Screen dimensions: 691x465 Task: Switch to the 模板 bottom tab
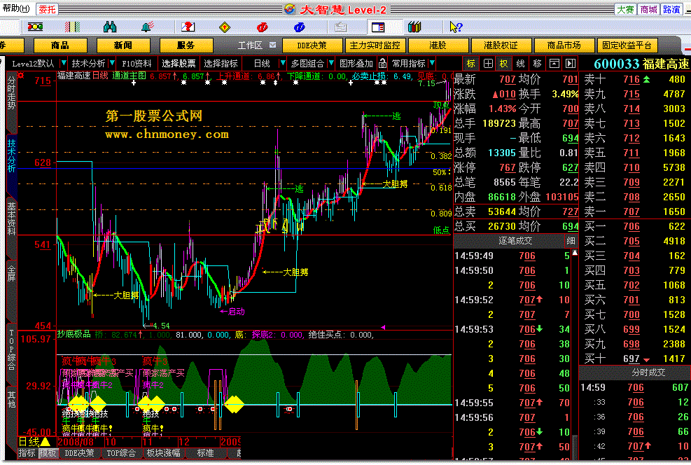click(x=48, y=453)
